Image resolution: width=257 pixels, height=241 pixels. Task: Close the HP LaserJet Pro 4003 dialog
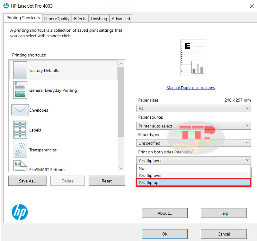[x=252, y=6]
